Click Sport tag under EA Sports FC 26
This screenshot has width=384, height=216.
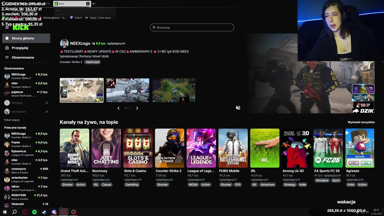coord(336,180)
